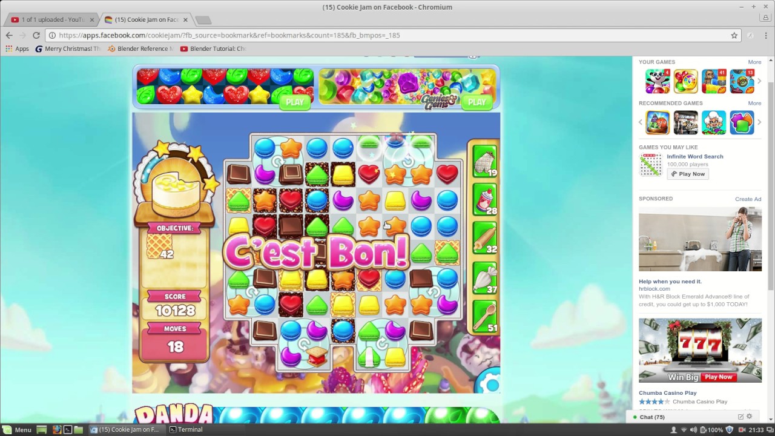Open Blender Tutorial bookmark

213,48
